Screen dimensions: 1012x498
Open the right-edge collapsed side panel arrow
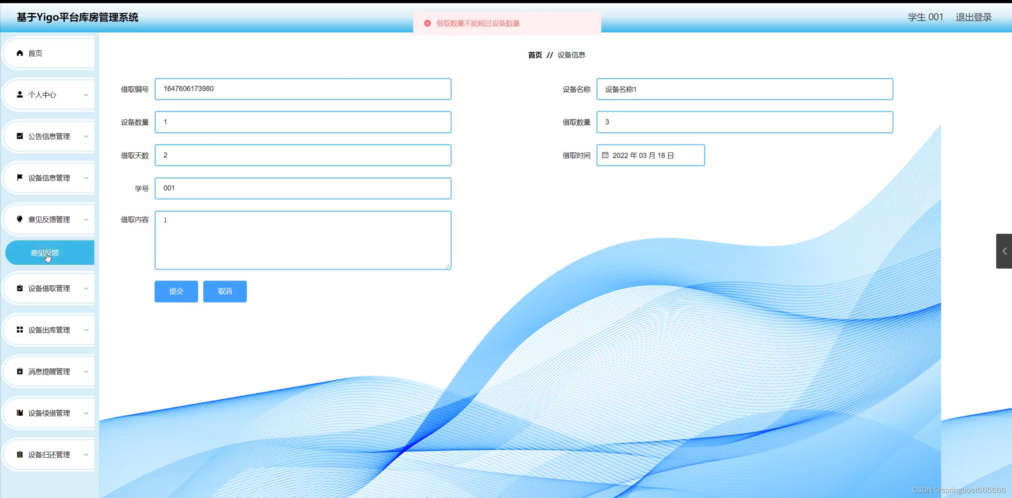1004,251
